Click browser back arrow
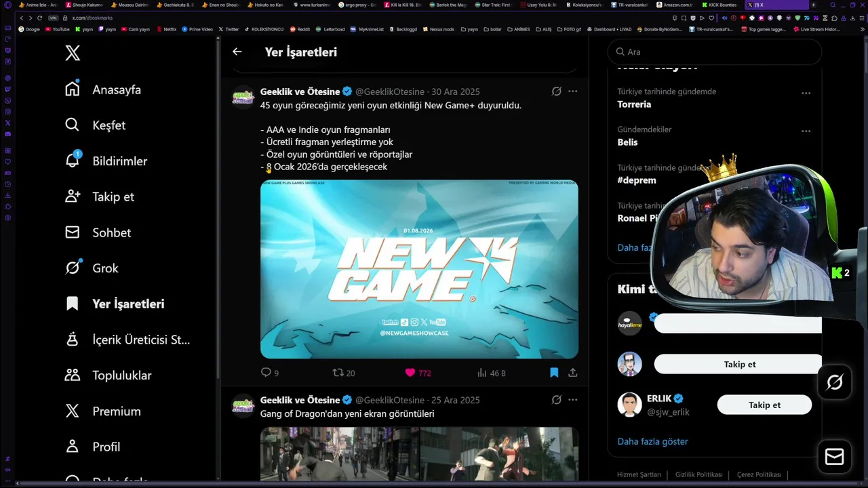Screen dimensions: 868x488 [22, 18]
